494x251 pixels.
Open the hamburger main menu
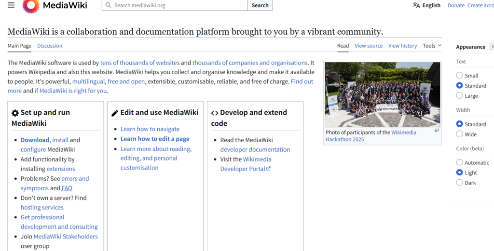click(x=11, y=5)
